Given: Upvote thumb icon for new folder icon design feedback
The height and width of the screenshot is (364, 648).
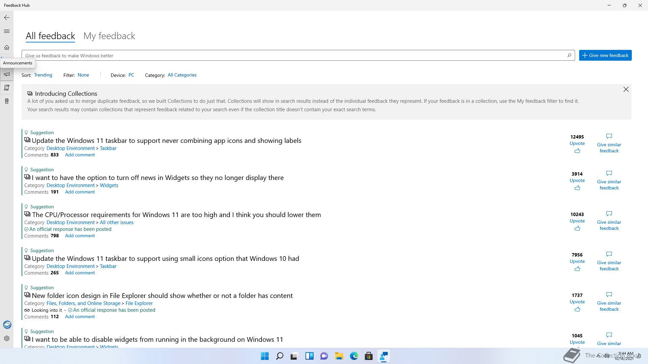Looking at the screenshot, I should click(577, 309).
